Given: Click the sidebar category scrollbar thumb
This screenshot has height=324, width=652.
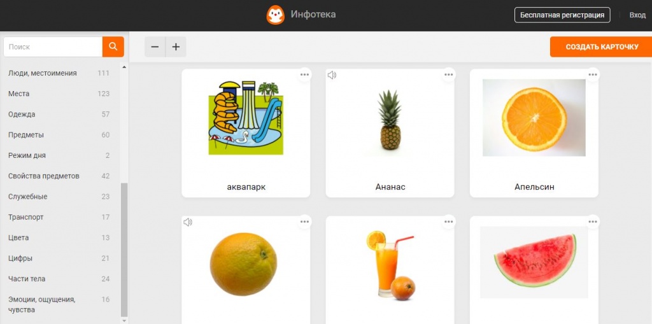Looking at the screenshot, I should coord(124,250).
